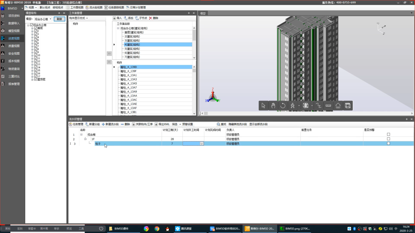
Task: Open 腾讯课堂 from the taskbar
Action: click(x=183, y=229)
